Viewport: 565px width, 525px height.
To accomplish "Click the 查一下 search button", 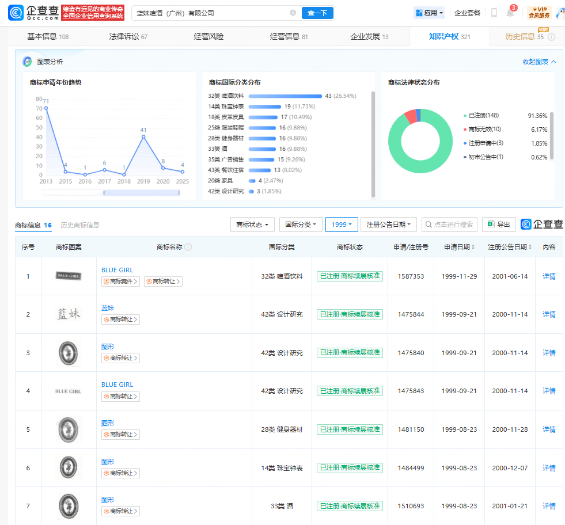I will click(317, 13).
